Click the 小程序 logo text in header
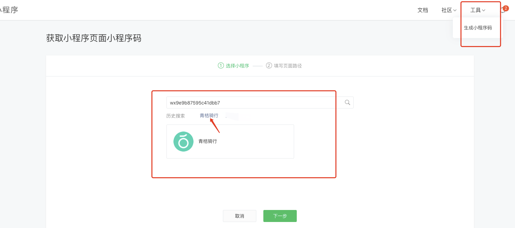Viewport: 515px width, 228px height. [9, 10]
